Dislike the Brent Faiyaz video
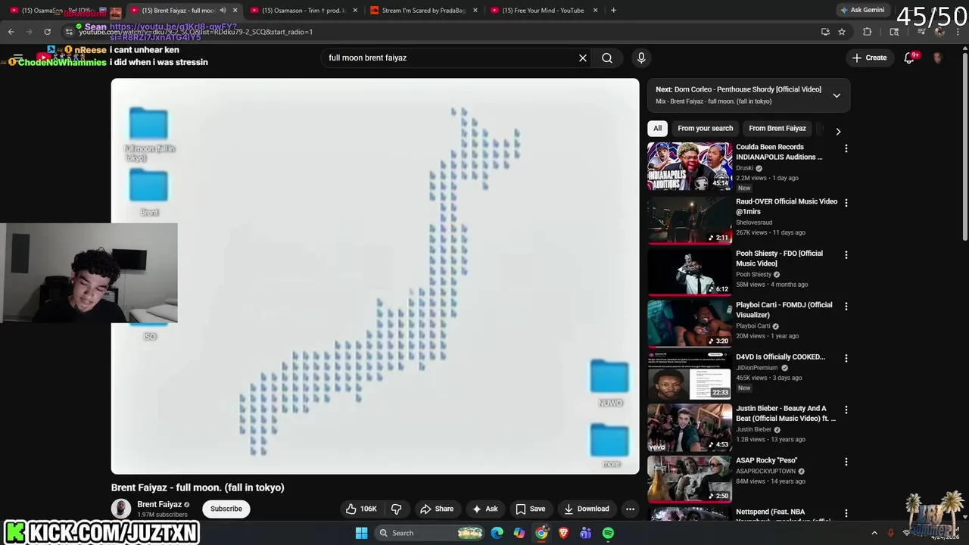 pyautogui.click(x=396, y=509)
